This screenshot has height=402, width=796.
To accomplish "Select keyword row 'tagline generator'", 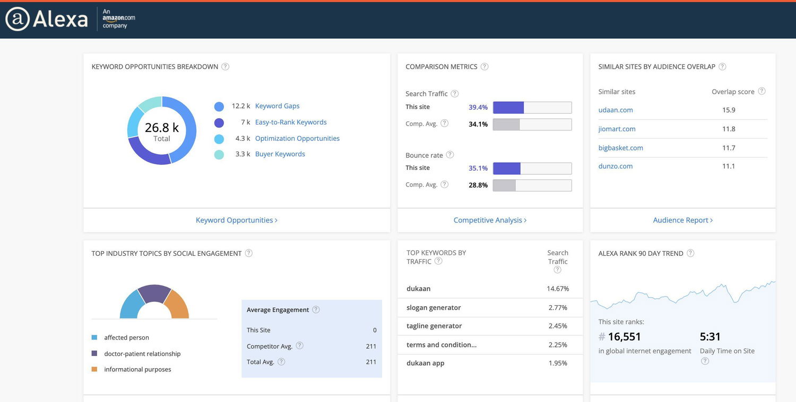I will coord(490,326).
